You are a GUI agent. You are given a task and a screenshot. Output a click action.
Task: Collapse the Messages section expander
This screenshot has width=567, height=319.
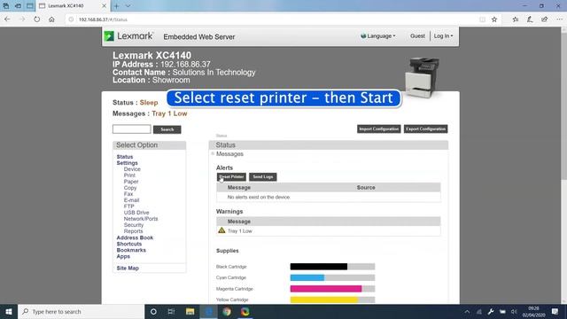(213, 153)
